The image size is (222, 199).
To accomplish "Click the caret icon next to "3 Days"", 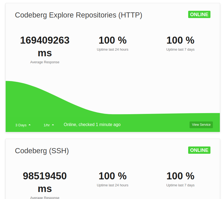I will (x=30, y=124).
